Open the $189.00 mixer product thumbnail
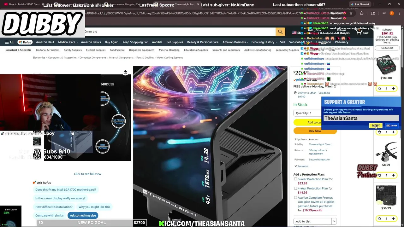The image size is (404, 227). 386,65
